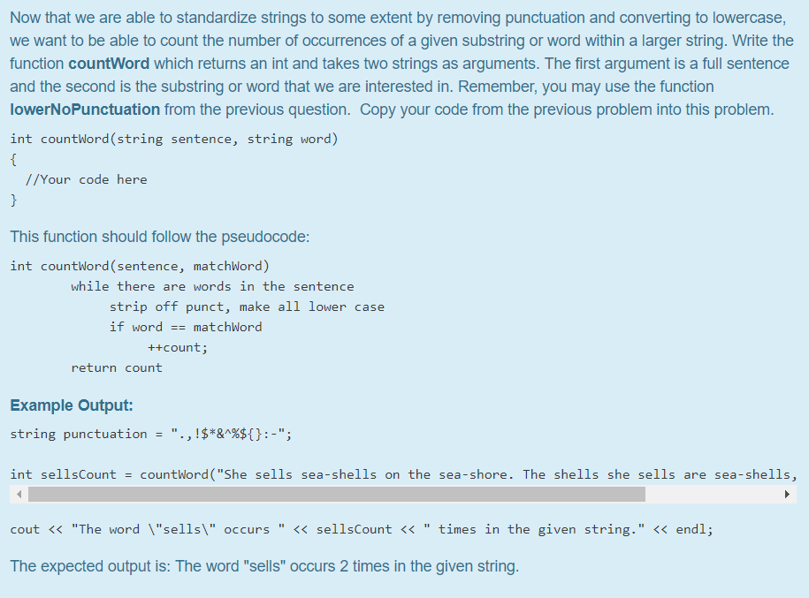This screenshot has width=809, height=598.
Task: Click the left scrollbar arrow icon
Action: tap(18, 494)
